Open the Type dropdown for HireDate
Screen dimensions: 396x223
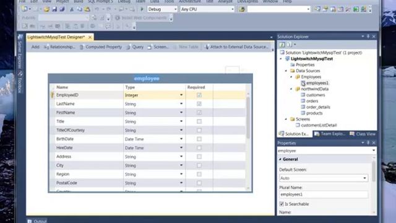click(x=181, y=147)
